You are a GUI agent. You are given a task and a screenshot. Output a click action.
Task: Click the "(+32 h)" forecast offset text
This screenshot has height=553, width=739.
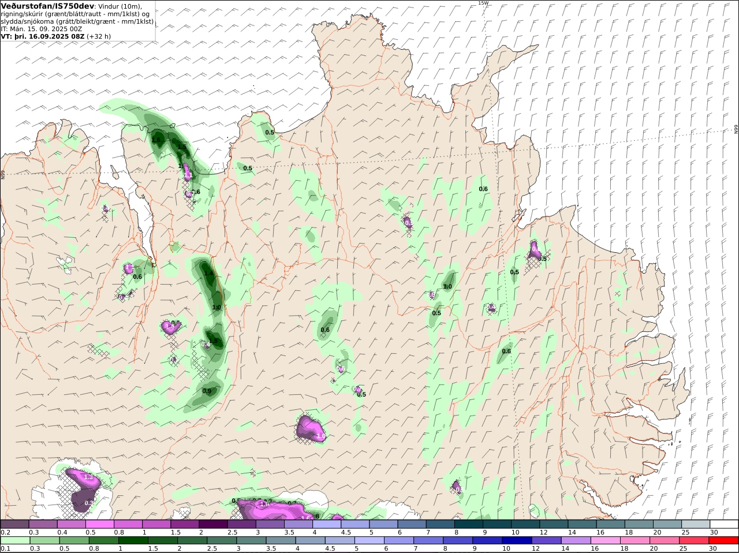pos(99,36)
